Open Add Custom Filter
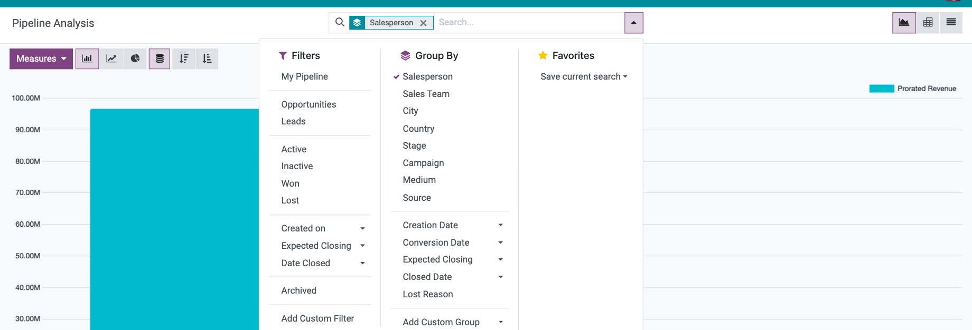972x330 pixels. (x=317, y=318)
